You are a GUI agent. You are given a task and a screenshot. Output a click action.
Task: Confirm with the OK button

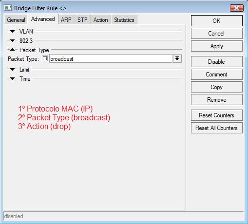pos(217,21)
